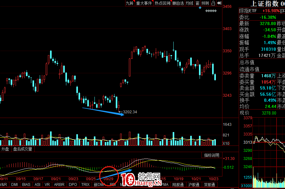Toggle 均线 moving averages

point(189,3)
